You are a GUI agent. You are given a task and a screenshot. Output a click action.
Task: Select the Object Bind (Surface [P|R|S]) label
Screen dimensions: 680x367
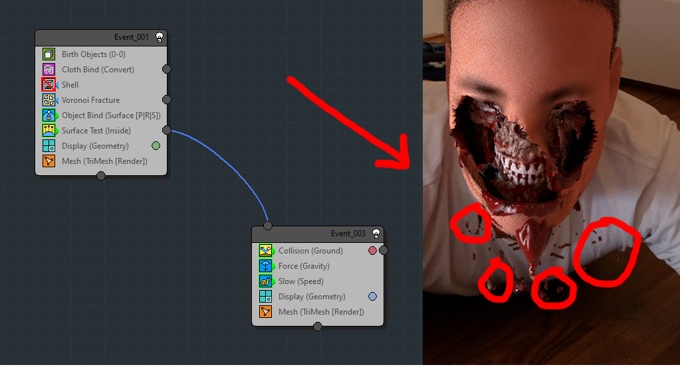[x=111, y=115]
